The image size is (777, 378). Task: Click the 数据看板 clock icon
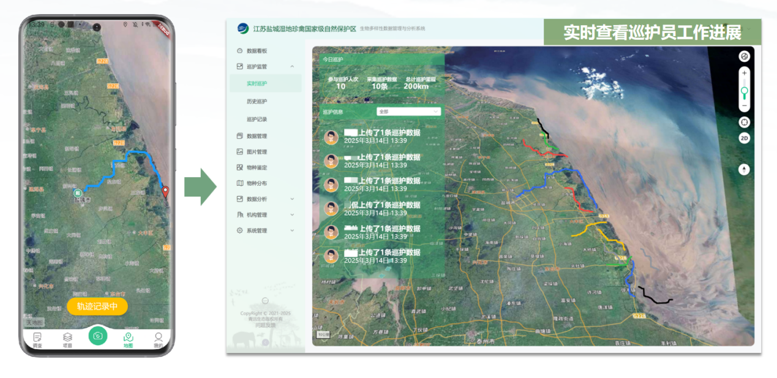pos(240,51)
